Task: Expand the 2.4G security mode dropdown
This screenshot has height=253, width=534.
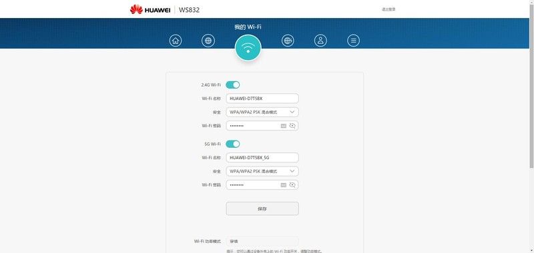Action: (262, 112)
